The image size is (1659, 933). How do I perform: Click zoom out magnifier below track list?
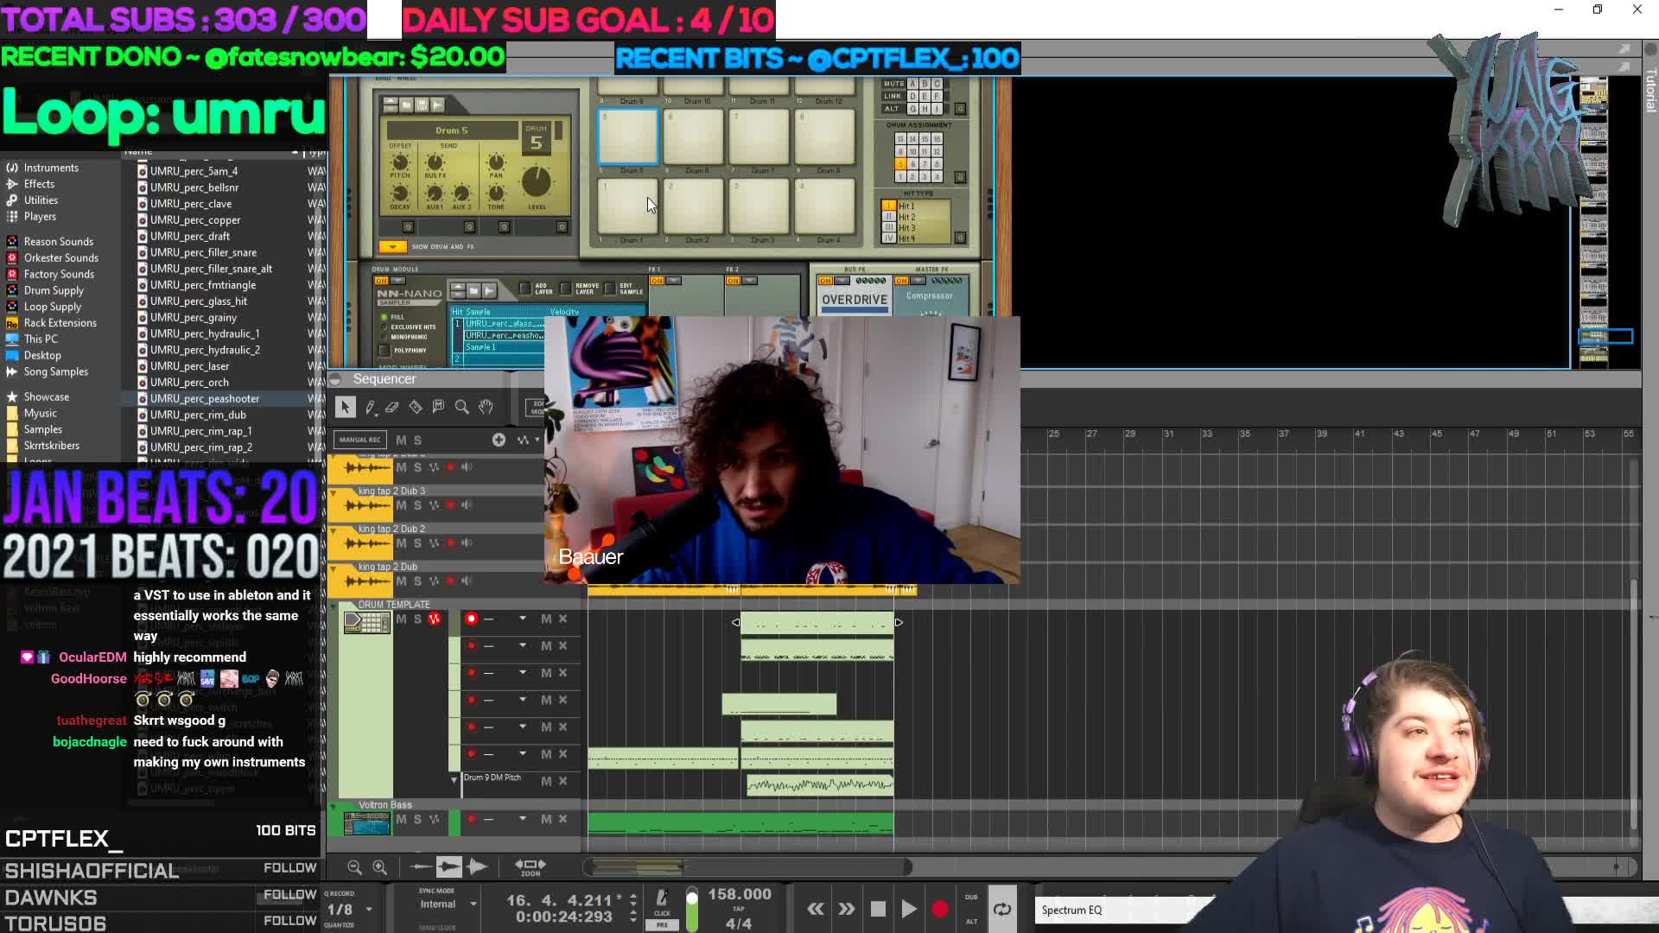pyautogui.click(x=354, y=866)
